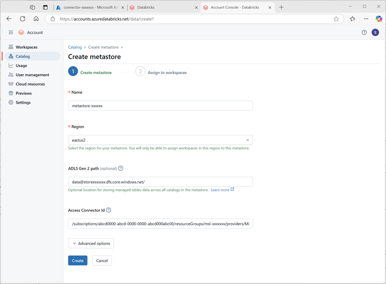
Task: Switch to the Databricks tab
Action: coord(164,7)
